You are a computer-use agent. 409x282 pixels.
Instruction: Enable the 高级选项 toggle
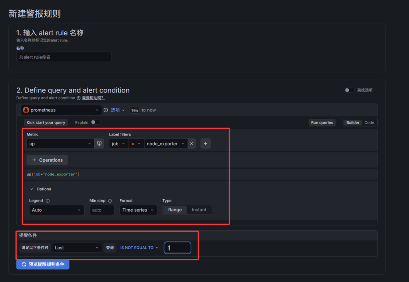coord(349,90)
